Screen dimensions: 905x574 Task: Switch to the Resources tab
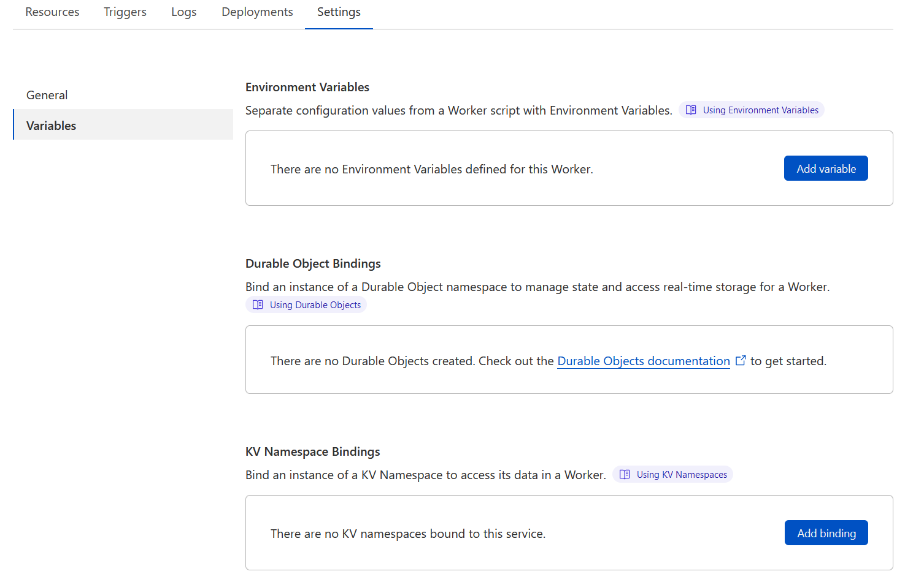tap(52, 12)
